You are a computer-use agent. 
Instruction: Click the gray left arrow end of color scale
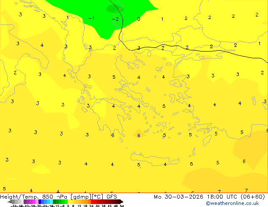click(9, 202)
